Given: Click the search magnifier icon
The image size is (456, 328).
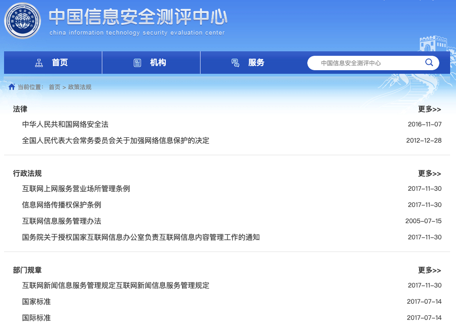Looking at the screenshot, I should click(x=429, y=63).
